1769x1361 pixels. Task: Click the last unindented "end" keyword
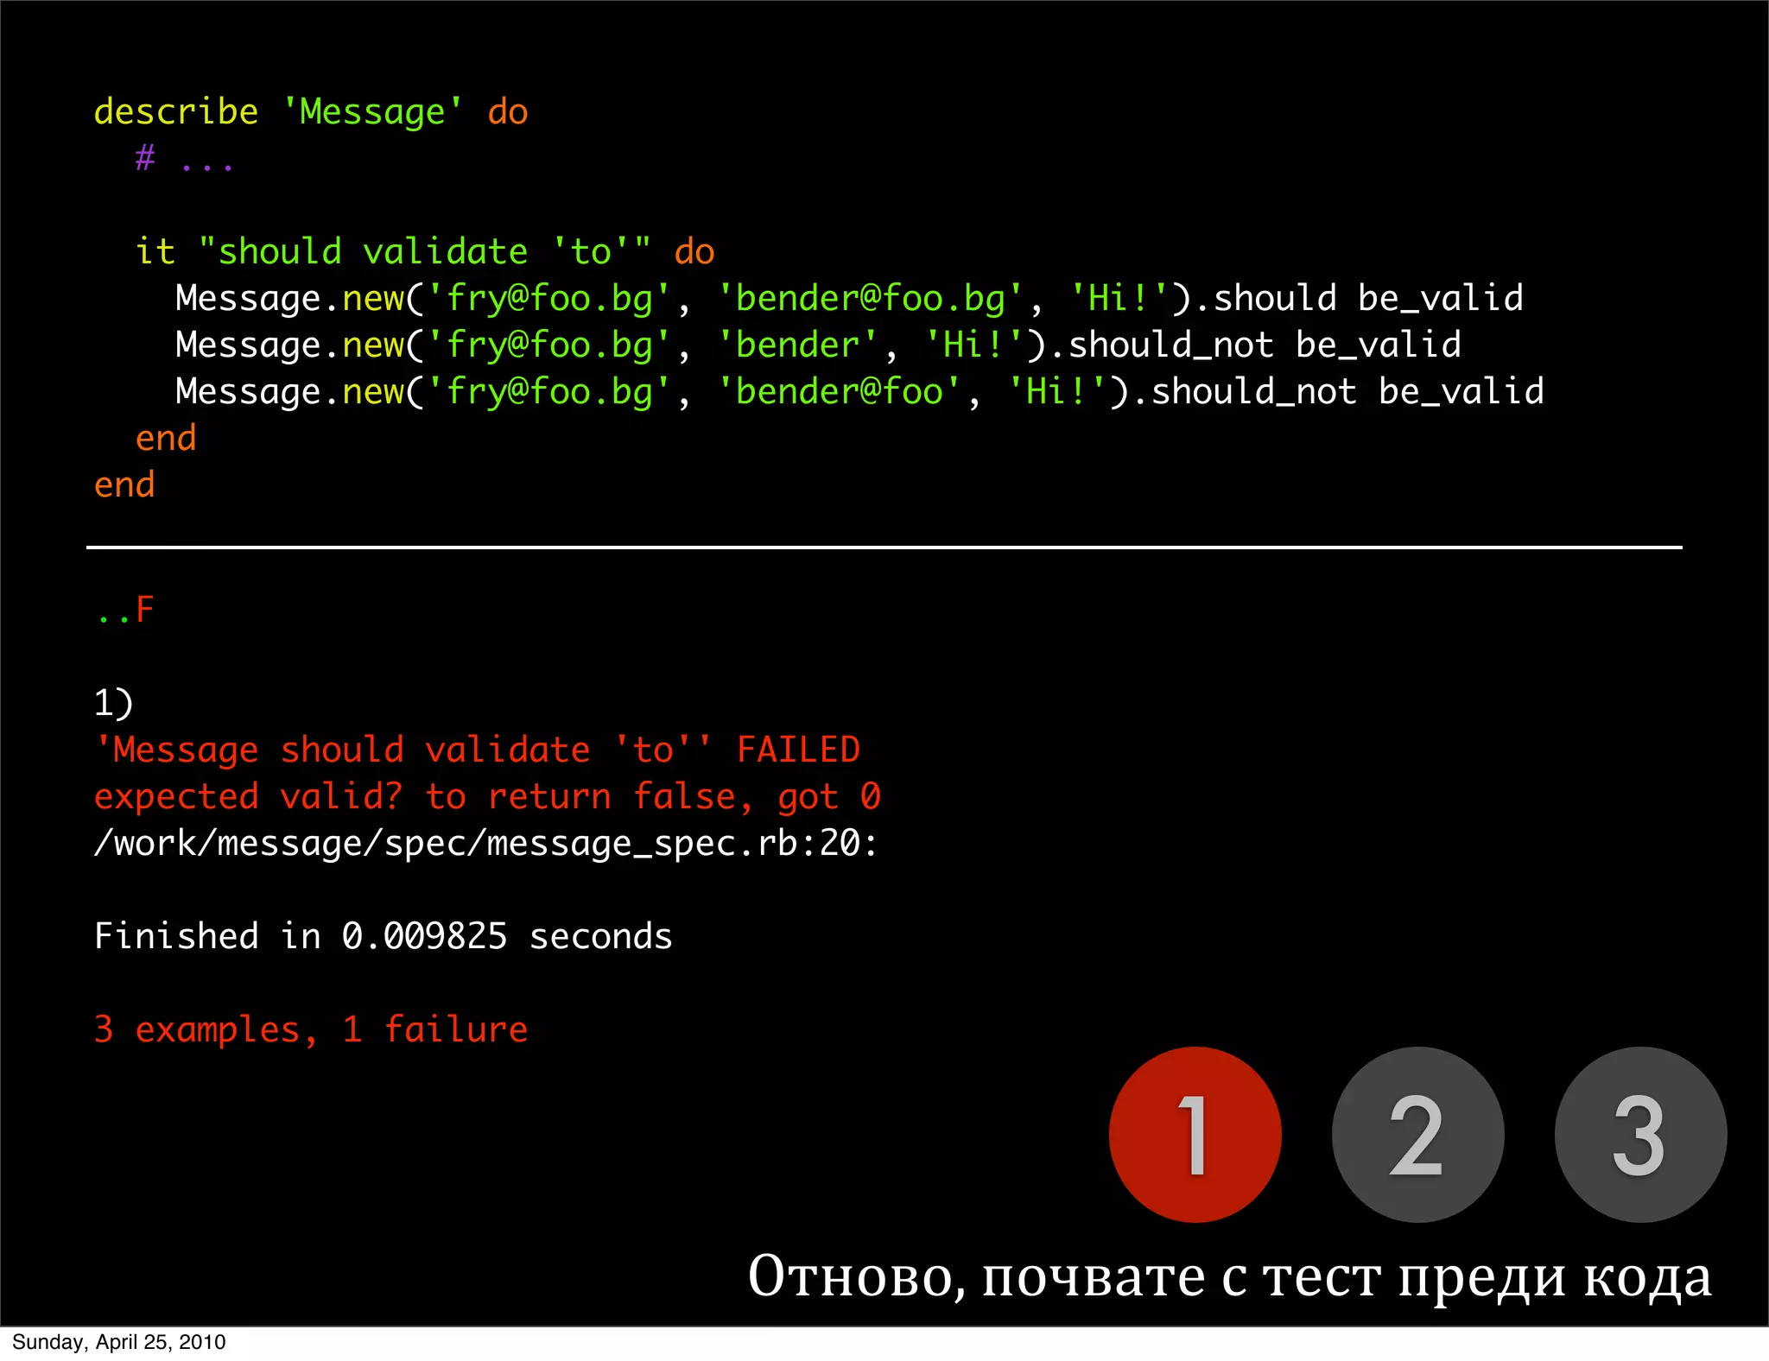[124, 485]
